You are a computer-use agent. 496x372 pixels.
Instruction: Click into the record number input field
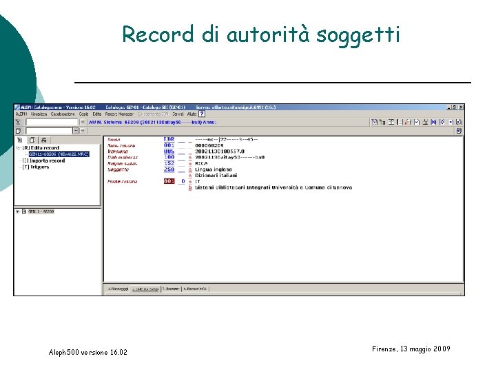tap(52, 122)
